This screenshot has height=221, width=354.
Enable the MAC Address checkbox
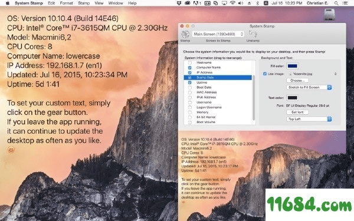(x=190, y=93)
